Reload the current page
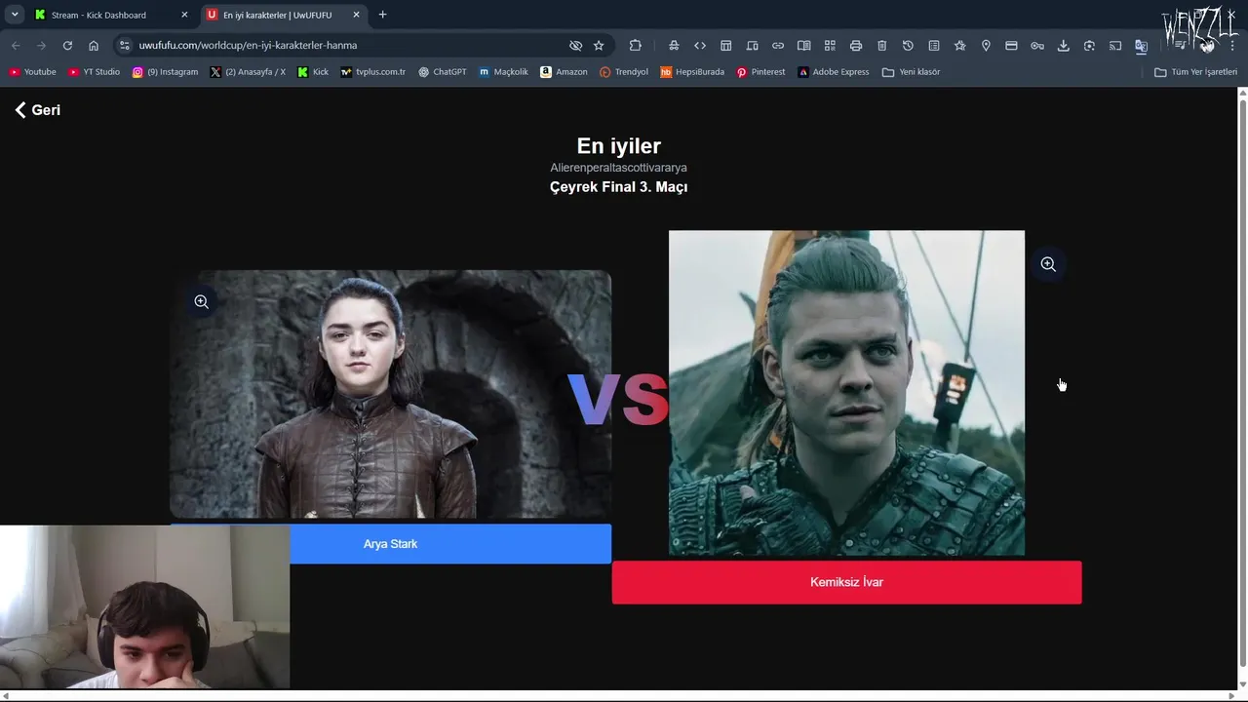Image resolution: width=1248 pixels, height=702 pixels. (67, 45)
